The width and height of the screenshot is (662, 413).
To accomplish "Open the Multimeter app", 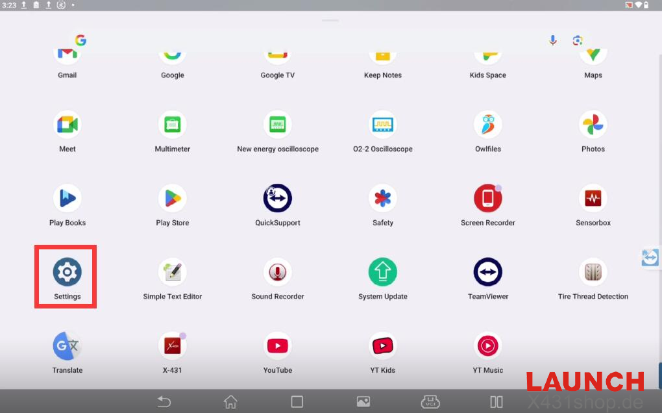I will [172, 125].
